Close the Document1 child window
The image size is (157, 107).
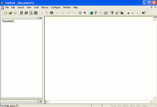(x=155, y=8)
